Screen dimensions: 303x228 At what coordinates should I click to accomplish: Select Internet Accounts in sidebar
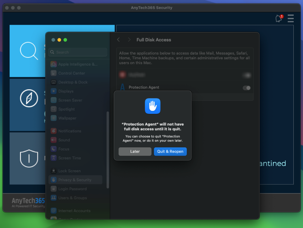click(x=75, y=211)
